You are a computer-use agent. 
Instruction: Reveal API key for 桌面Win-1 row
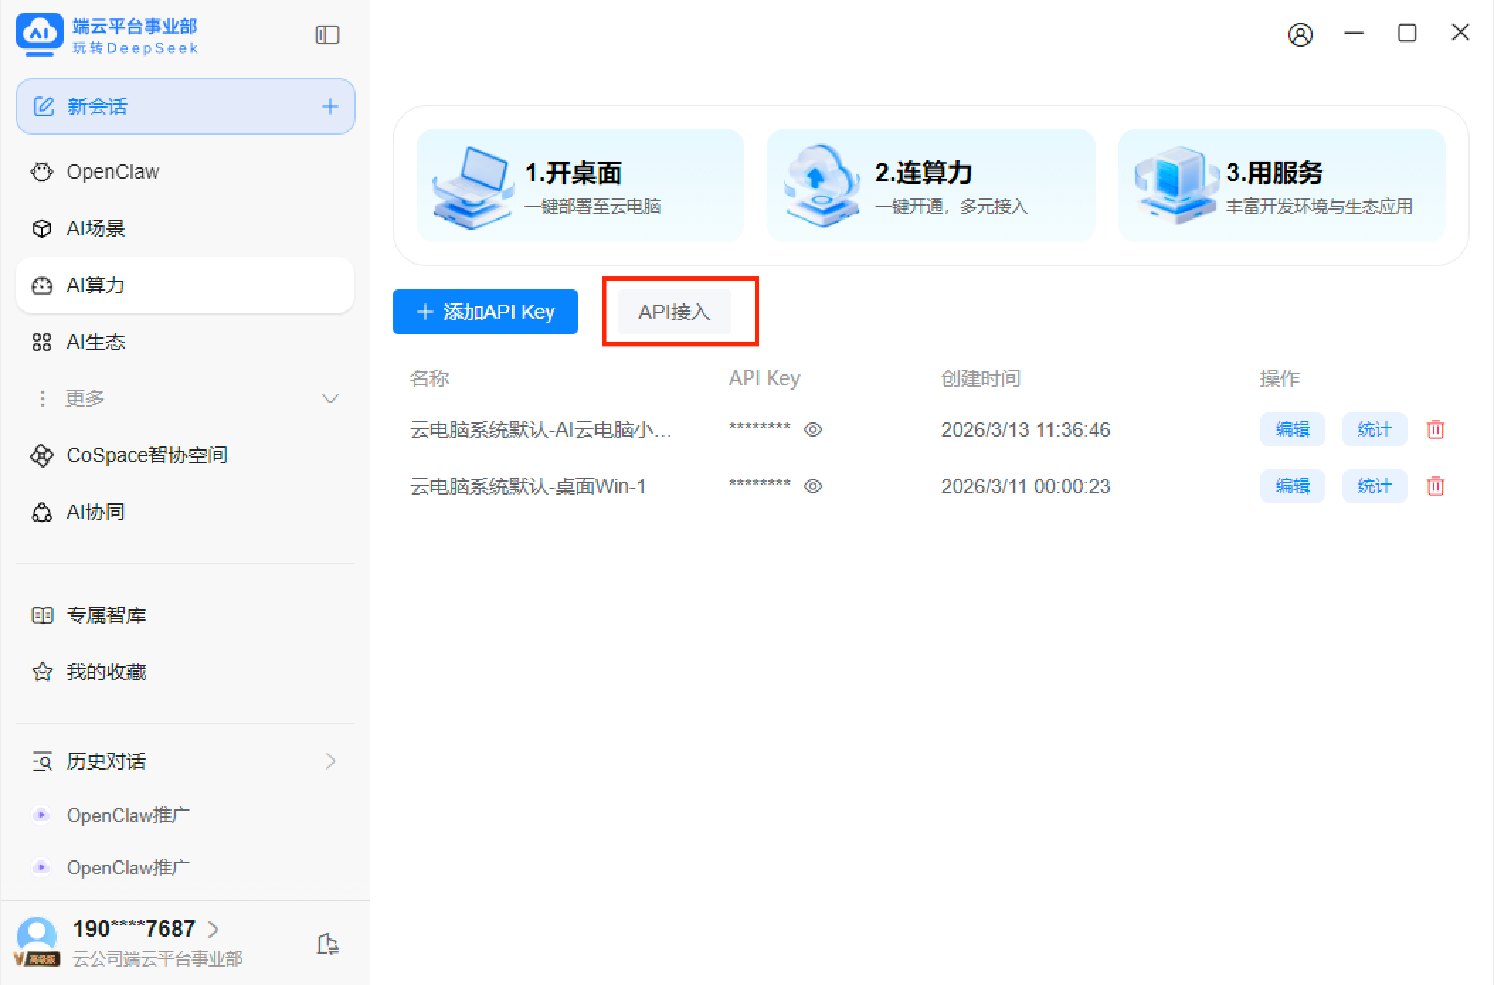point(813,486)
